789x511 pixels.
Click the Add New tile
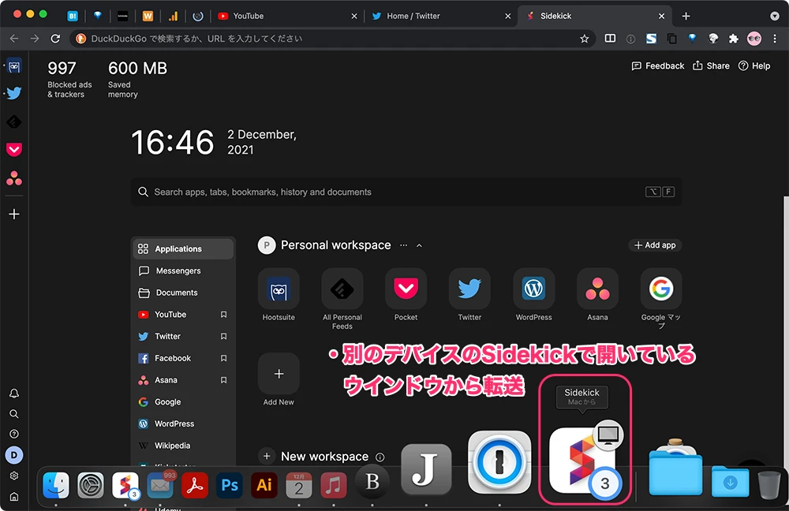pos(279,374)
